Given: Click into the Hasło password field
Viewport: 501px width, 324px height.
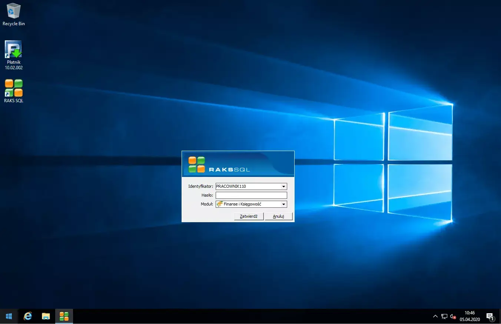Looking at the screenshot, I should pos(251,196).
